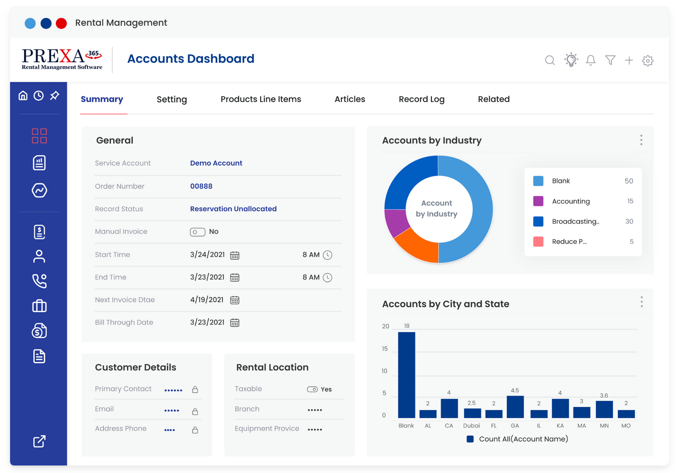Image resolution: width=679 pixels, height=473 pixels.
Task: Open the Home icon in the sidebar
Action: coord(22,95)
